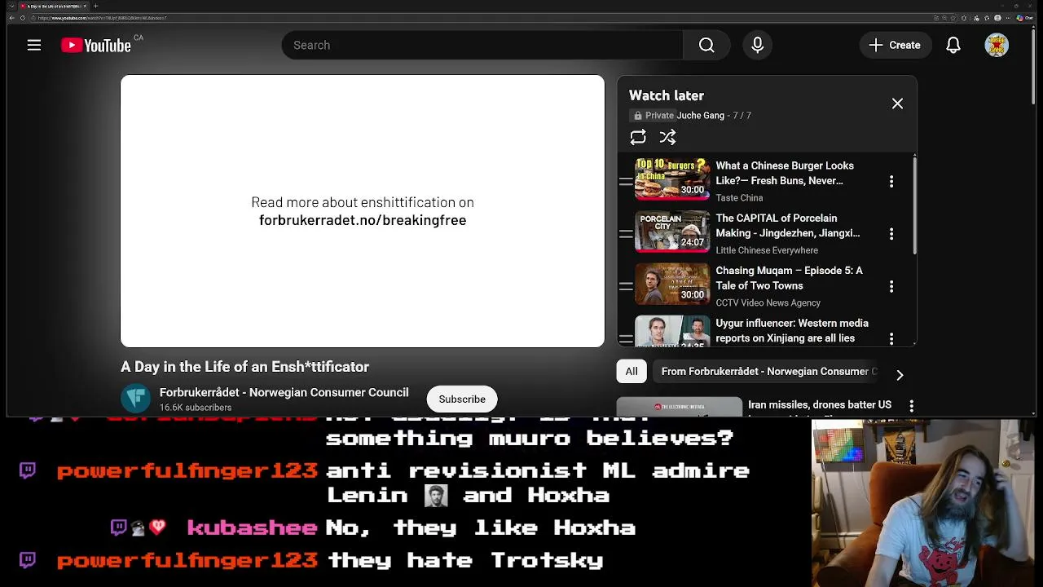
Task: Open the Porcelain City video thumbnail
Action: coord(672,232)
